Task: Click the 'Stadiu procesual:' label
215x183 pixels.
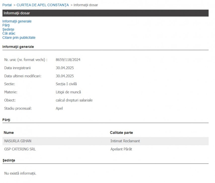Action: pyautogui.click(x=18, y=108)
